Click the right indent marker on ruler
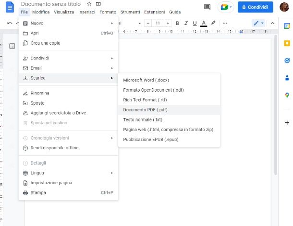This screenshot has height=226, width=293. tap(241, 32)
